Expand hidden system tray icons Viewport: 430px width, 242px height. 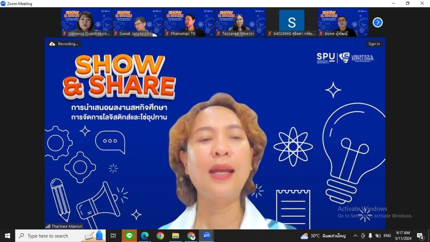(355, 236)
